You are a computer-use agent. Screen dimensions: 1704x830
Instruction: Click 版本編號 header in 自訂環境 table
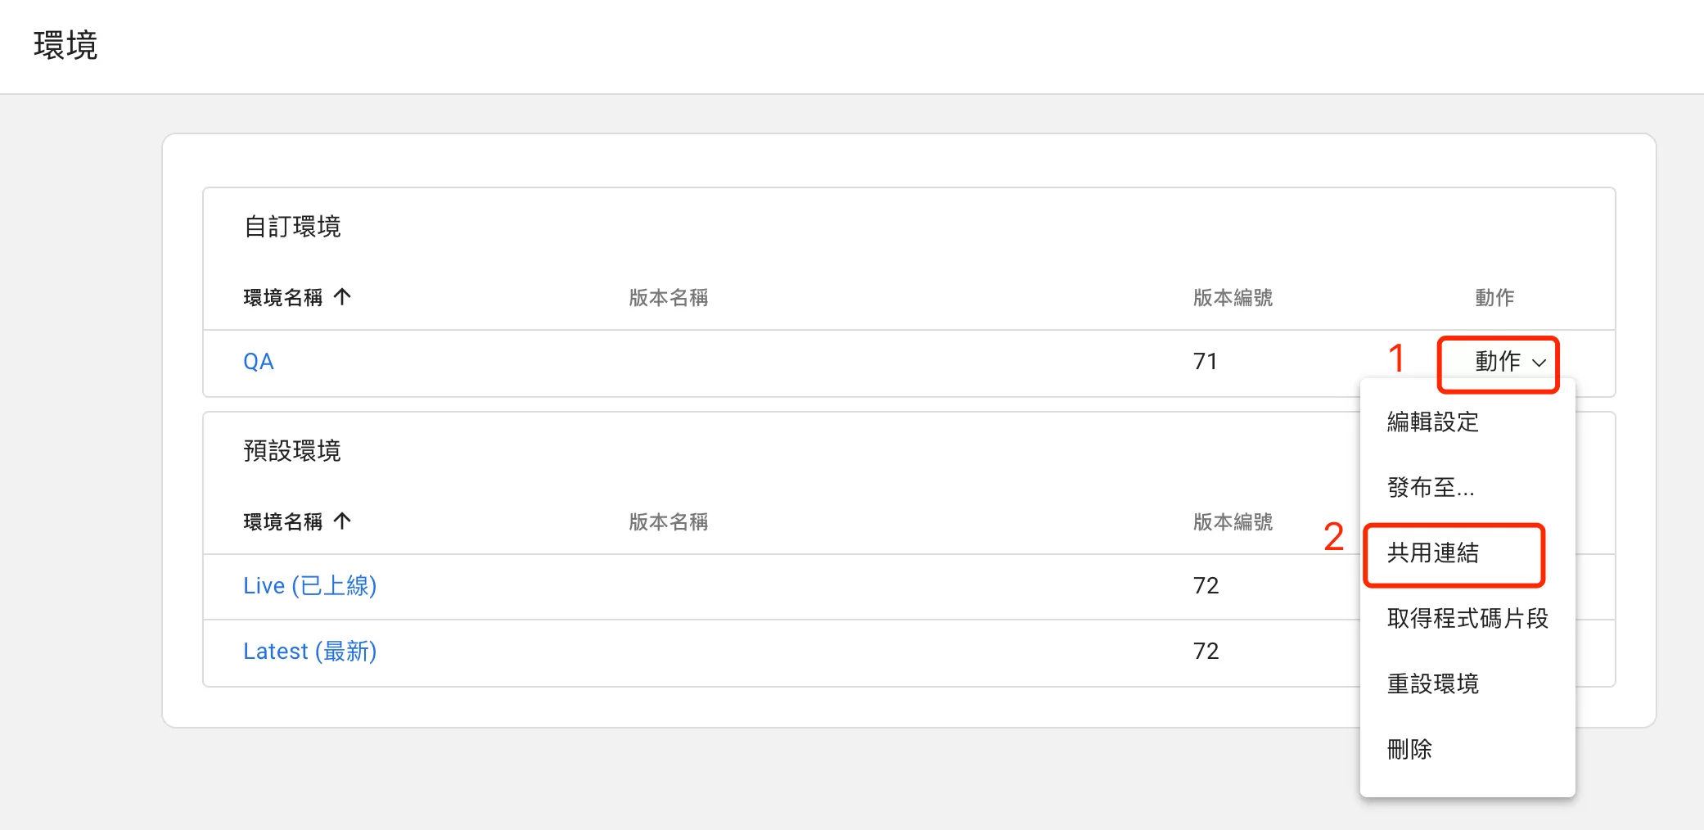click(x=1233, y=298)
